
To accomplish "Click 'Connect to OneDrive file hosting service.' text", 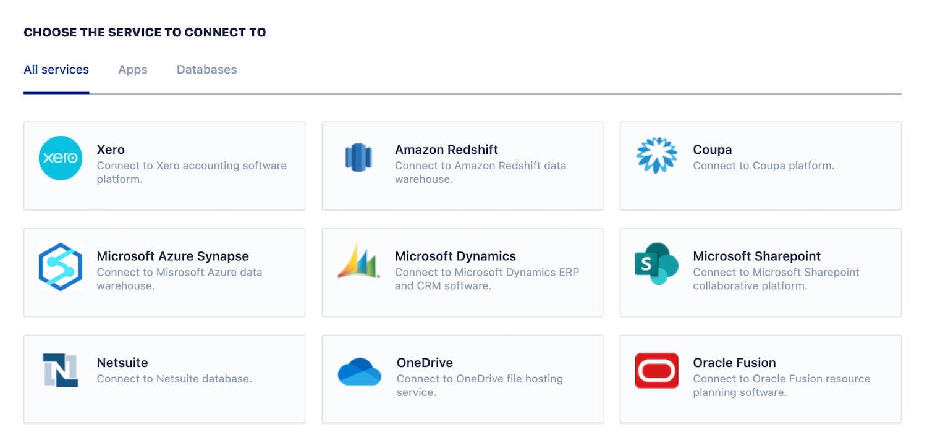I will tap(480, 386).
